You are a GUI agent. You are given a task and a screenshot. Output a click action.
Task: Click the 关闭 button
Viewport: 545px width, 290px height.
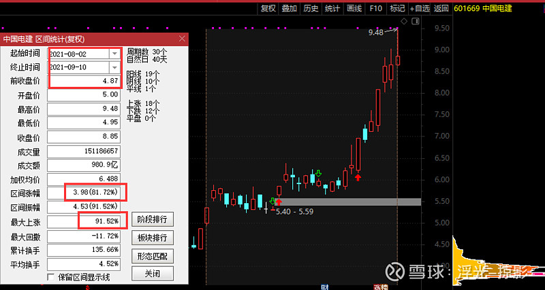[152, 274]
